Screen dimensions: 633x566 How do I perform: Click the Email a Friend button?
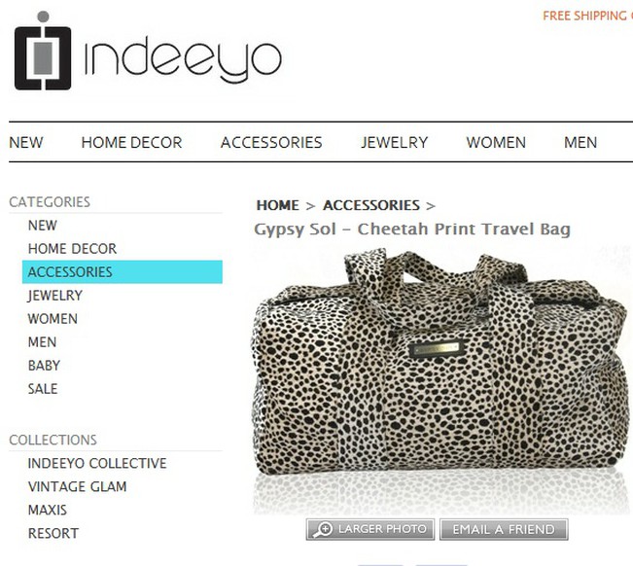pyautogui.click(x=504, y=529)
